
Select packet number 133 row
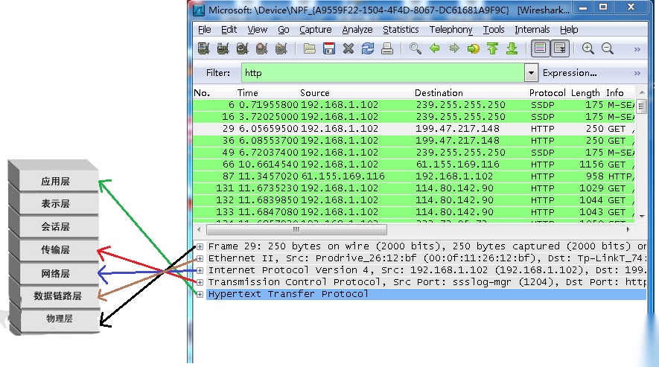click(413, 212)
